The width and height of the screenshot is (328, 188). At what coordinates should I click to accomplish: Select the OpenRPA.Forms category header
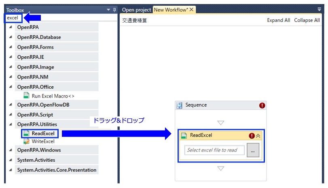(57, 47)
